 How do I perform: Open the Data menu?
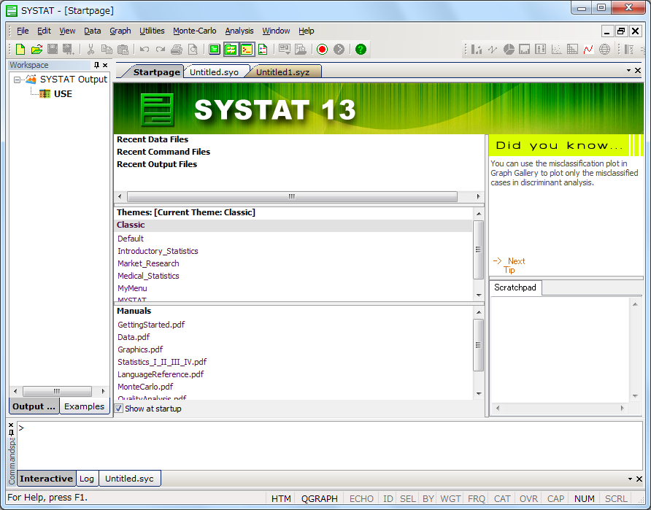click(92, 31)
